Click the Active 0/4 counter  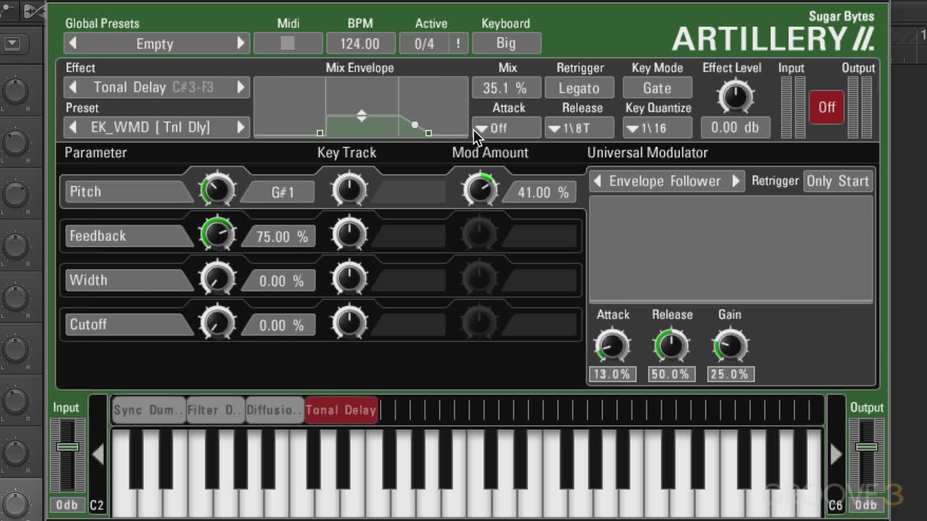[x=424, y=43]
